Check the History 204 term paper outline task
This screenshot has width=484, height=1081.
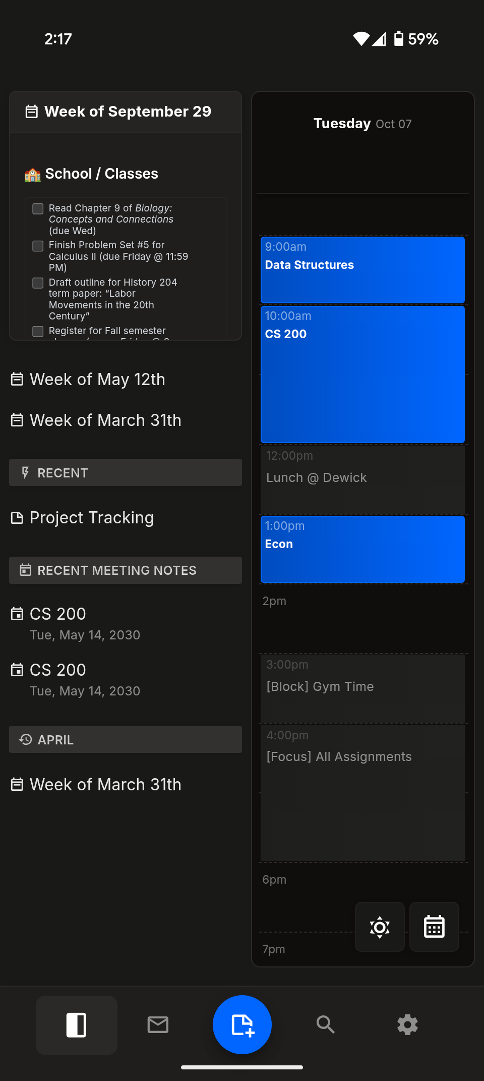coord(38,283)
